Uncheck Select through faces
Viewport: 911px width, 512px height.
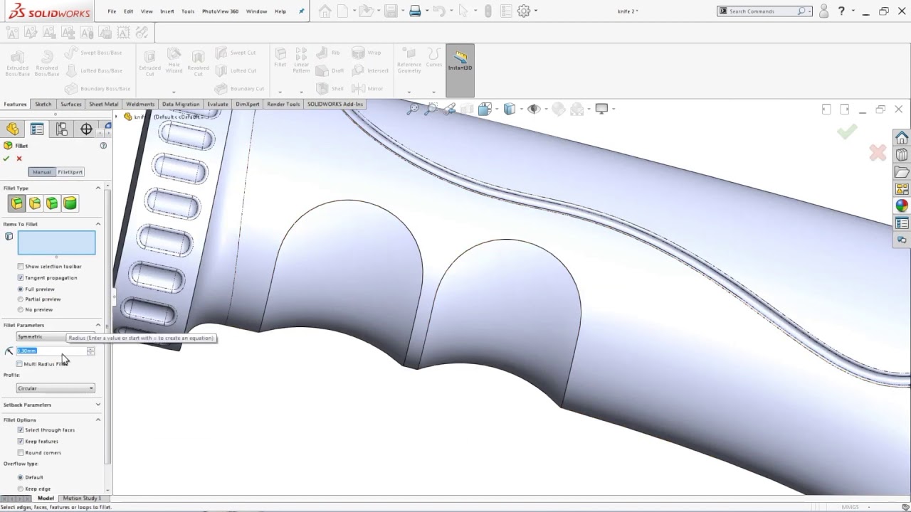tap(21, 430)
